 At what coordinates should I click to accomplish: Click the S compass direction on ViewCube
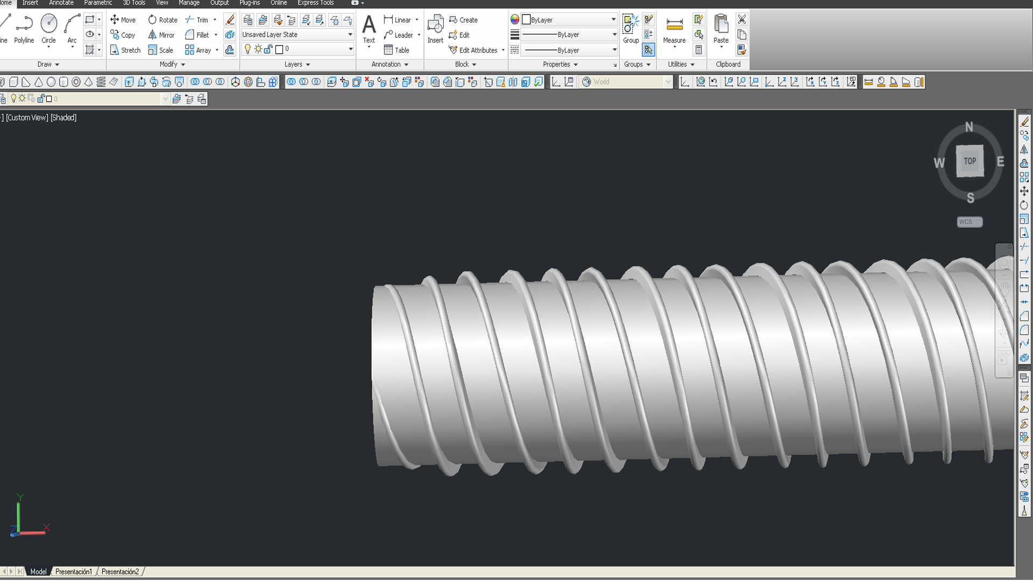(x=970, y=198)
